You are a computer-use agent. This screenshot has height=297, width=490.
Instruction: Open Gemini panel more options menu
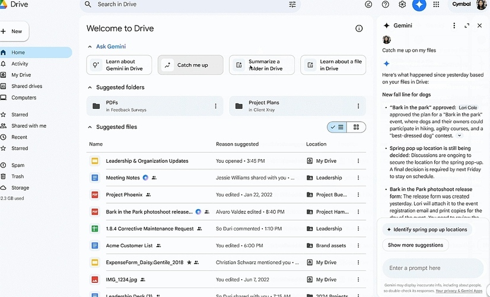click(454, 26)
